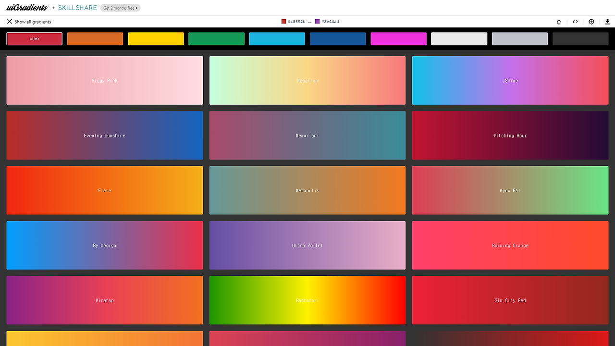615x346 pixels.
Task: Choose the Sin City Red gradient
Action: 510,300
